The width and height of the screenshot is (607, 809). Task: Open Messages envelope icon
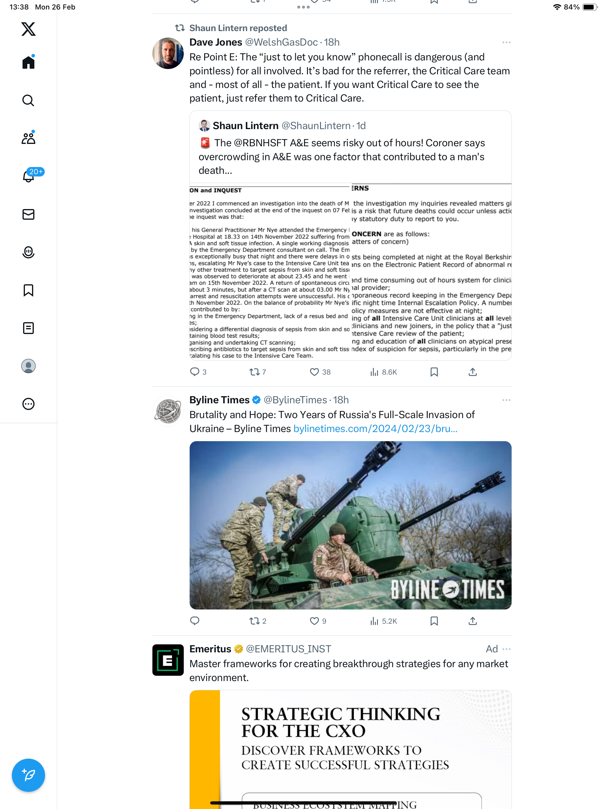coord(28,214)
